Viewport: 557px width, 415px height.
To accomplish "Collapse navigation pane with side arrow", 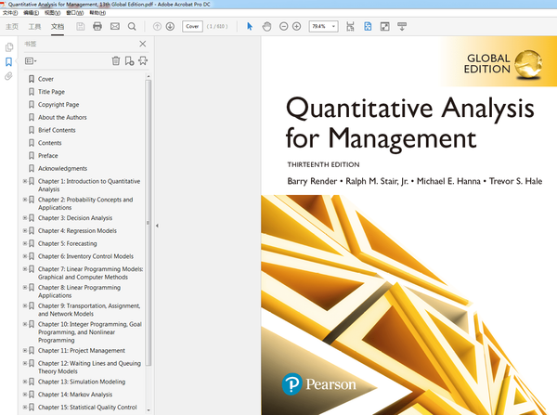I will click(157, 226).
